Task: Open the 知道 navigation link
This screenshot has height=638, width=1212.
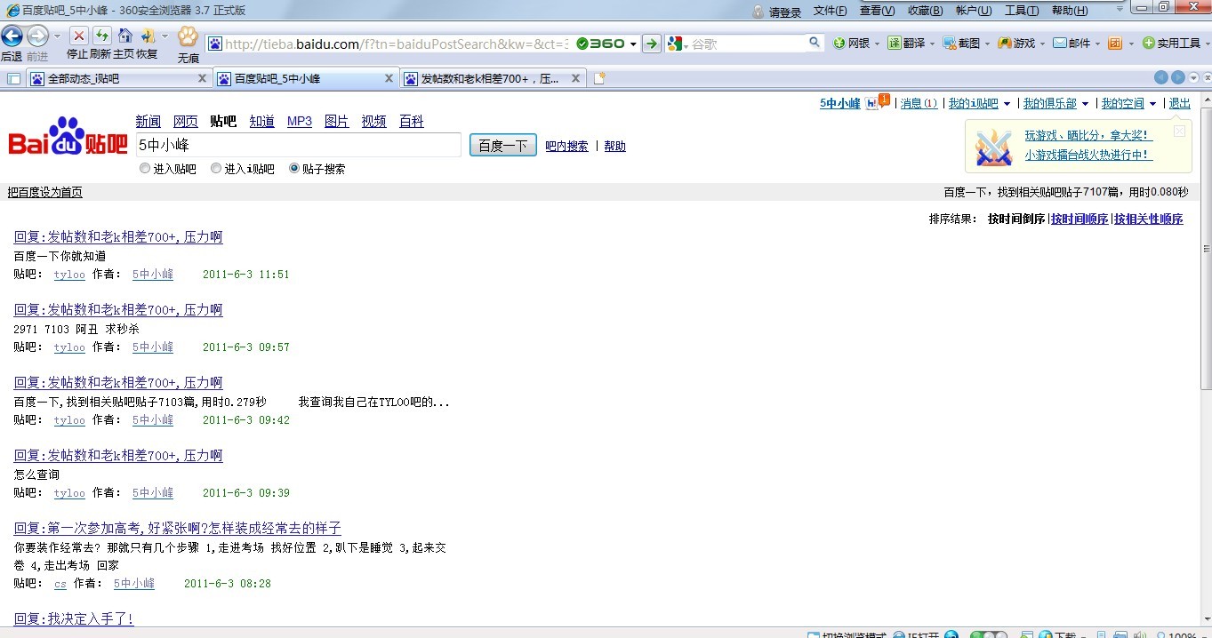Action: point(261,122)
